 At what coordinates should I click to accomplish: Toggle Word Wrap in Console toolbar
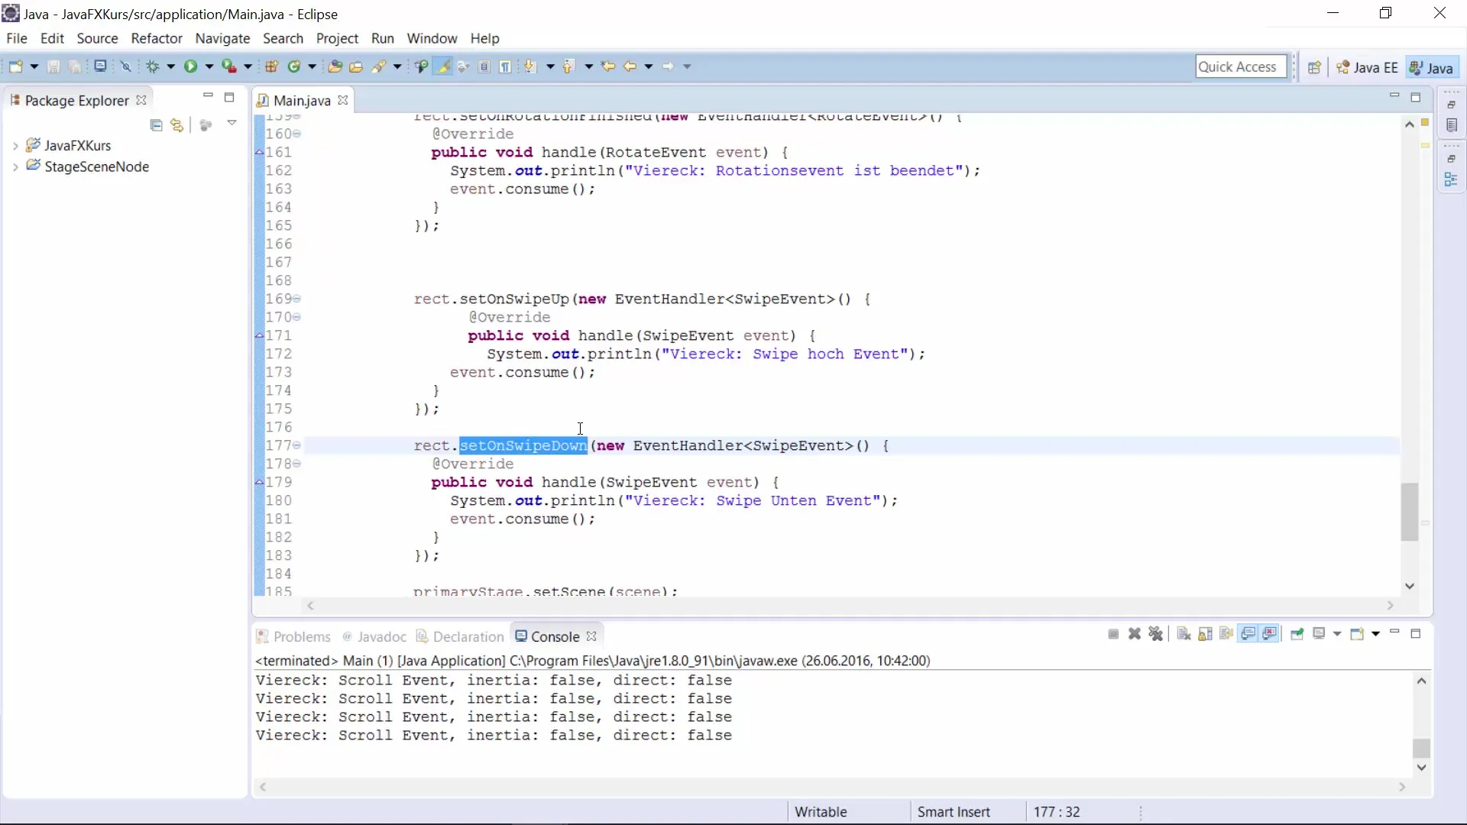1226,634
